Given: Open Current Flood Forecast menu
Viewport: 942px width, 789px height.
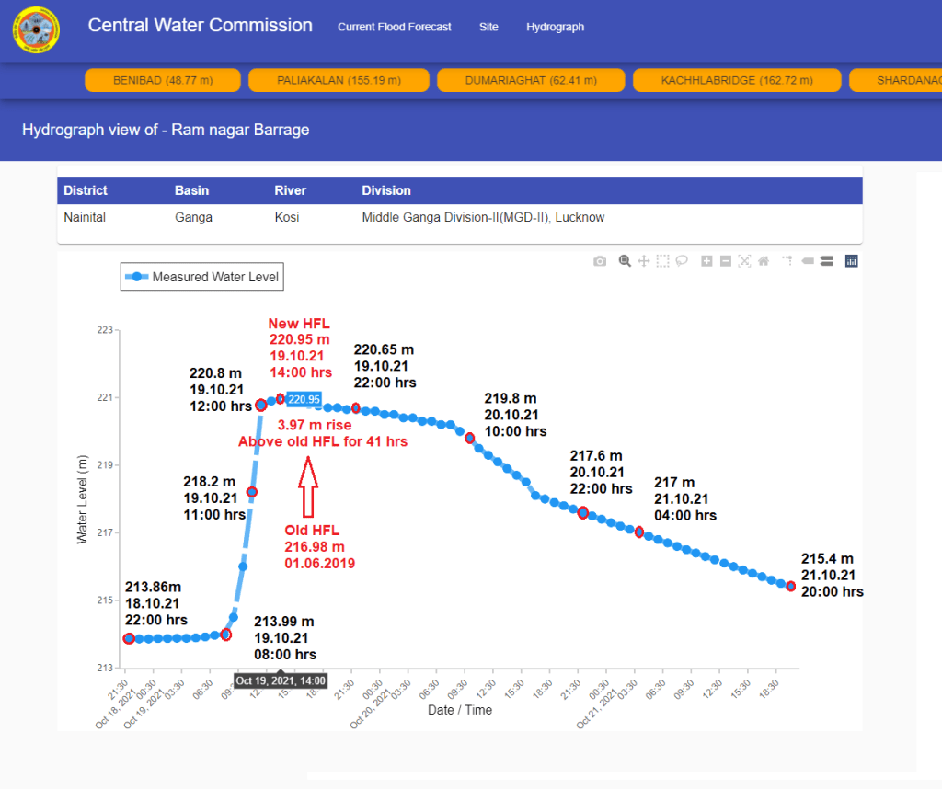Looking at the screenshot, I should [394, 27].
